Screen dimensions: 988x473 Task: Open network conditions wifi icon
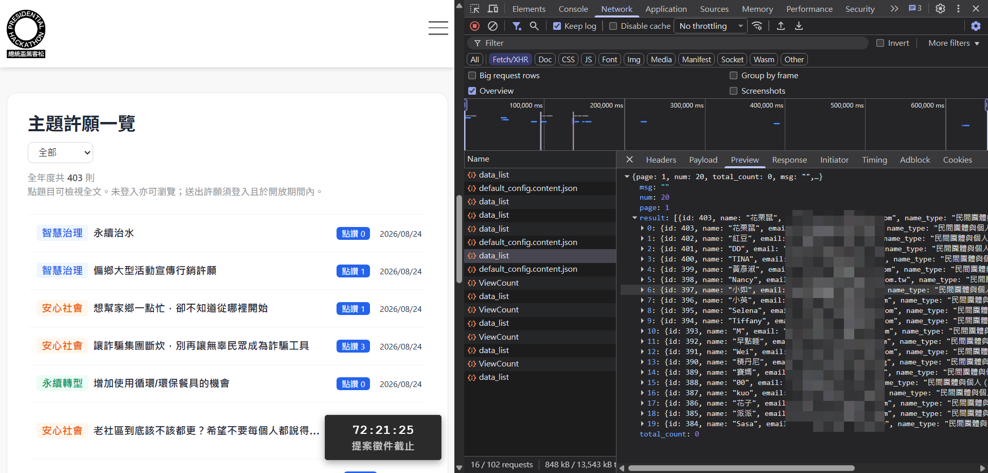(757, 26)
